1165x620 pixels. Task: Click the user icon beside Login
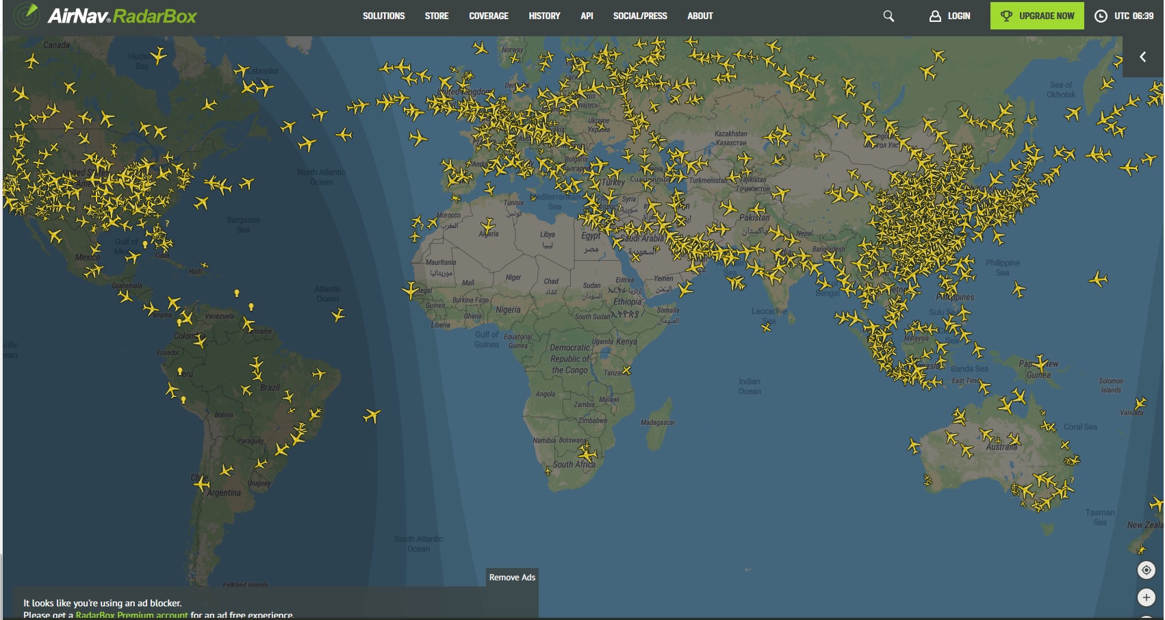click(x=935, y=16)
